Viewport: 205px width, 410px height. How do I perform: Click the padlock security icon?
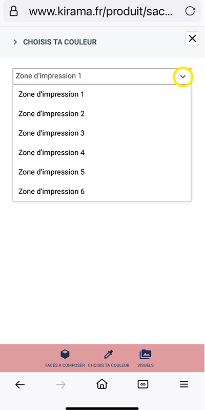coord(14,11)
